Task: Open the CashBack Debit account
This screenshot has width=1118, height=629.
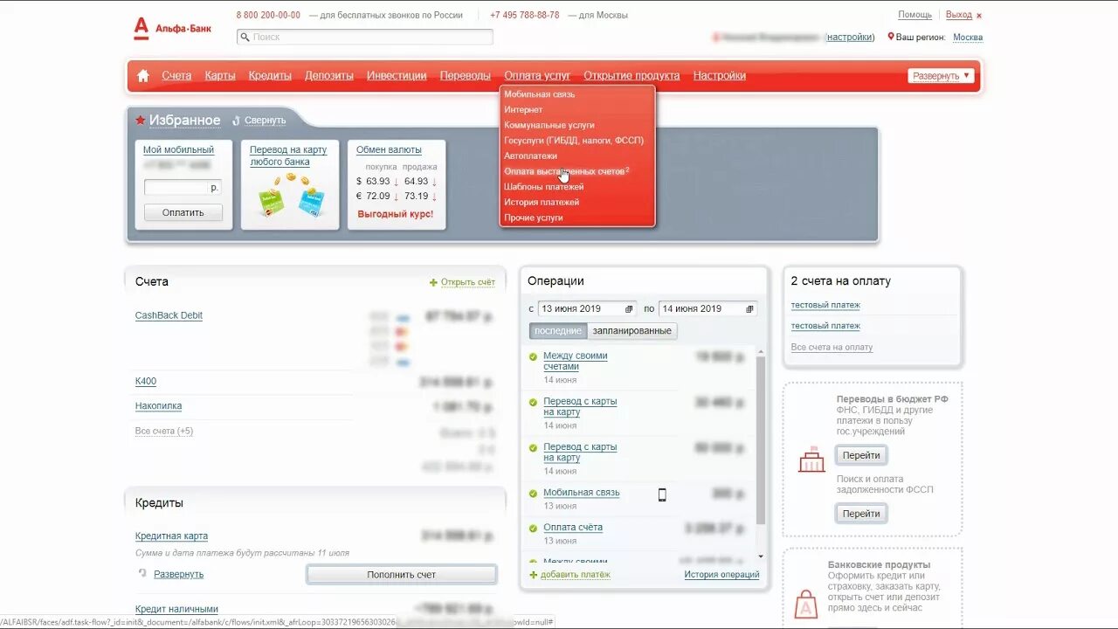Action: click(169, 315)
